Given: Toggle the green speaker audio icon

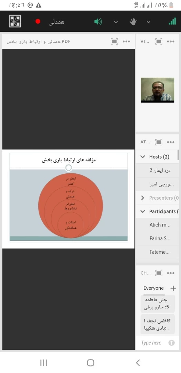Looking at the screenshot, I should [x=98, y=22].
